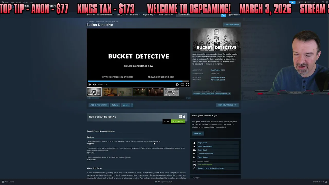Image resolution: width=329 pixels, height=185 pixels.
Task: Open Manage Downloads in the bottom bar
Action: (163, 182)
